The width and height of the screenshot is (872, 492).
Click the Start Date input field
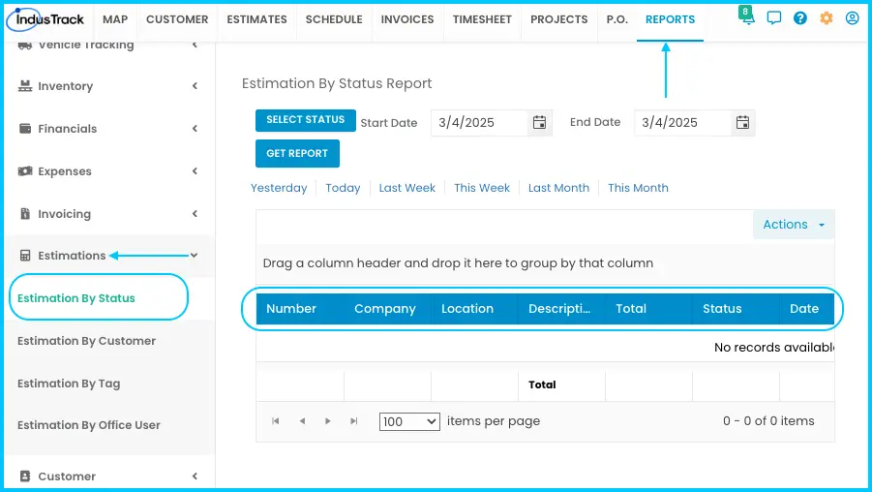coord(479,122)
